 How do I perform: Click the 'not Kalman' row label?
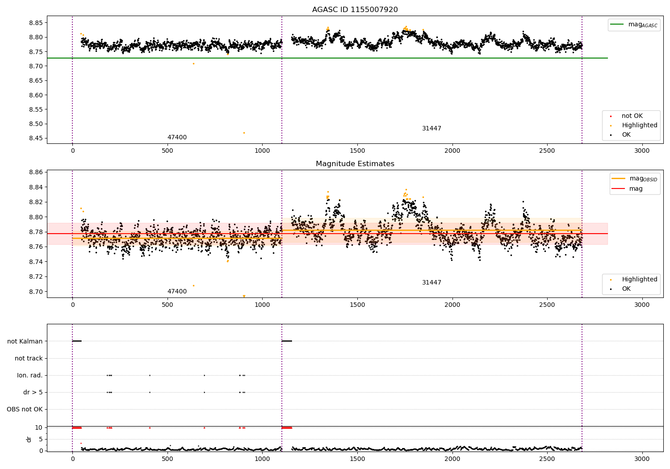(25, 342)
